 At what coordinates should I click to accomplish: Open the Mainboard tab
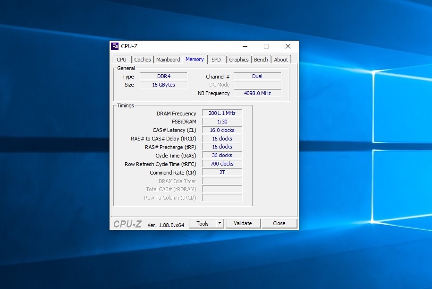coord(168,60)
